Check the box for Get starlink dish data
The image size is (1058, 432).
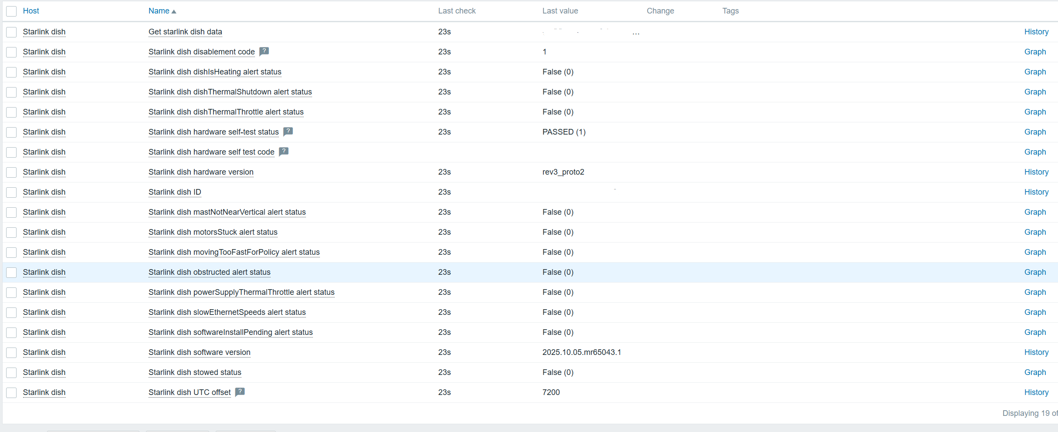point(11,32)
